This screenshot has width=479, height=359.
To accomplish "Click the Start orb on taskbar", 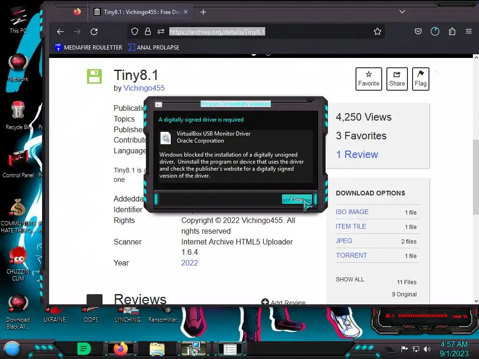I will (x=13, y=349).
